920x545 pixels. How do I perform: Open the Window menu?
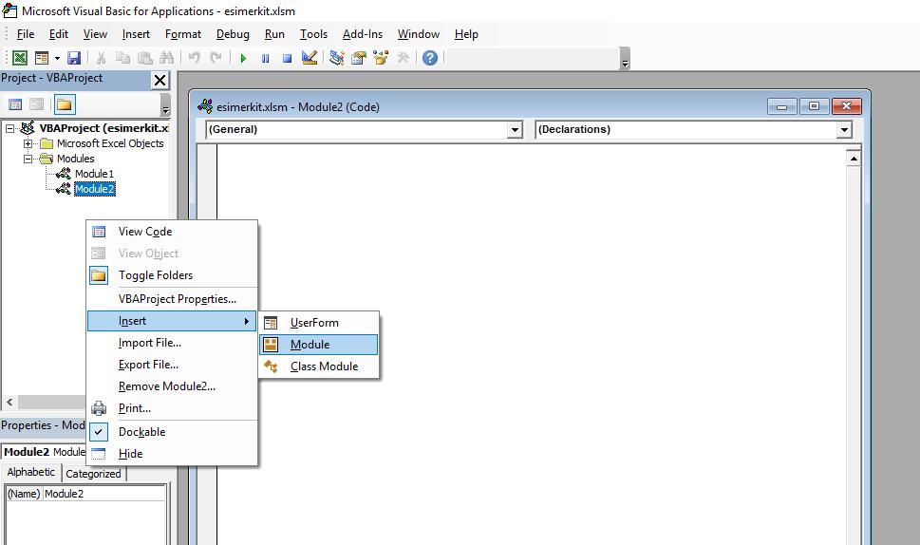(x=419, y=34)
